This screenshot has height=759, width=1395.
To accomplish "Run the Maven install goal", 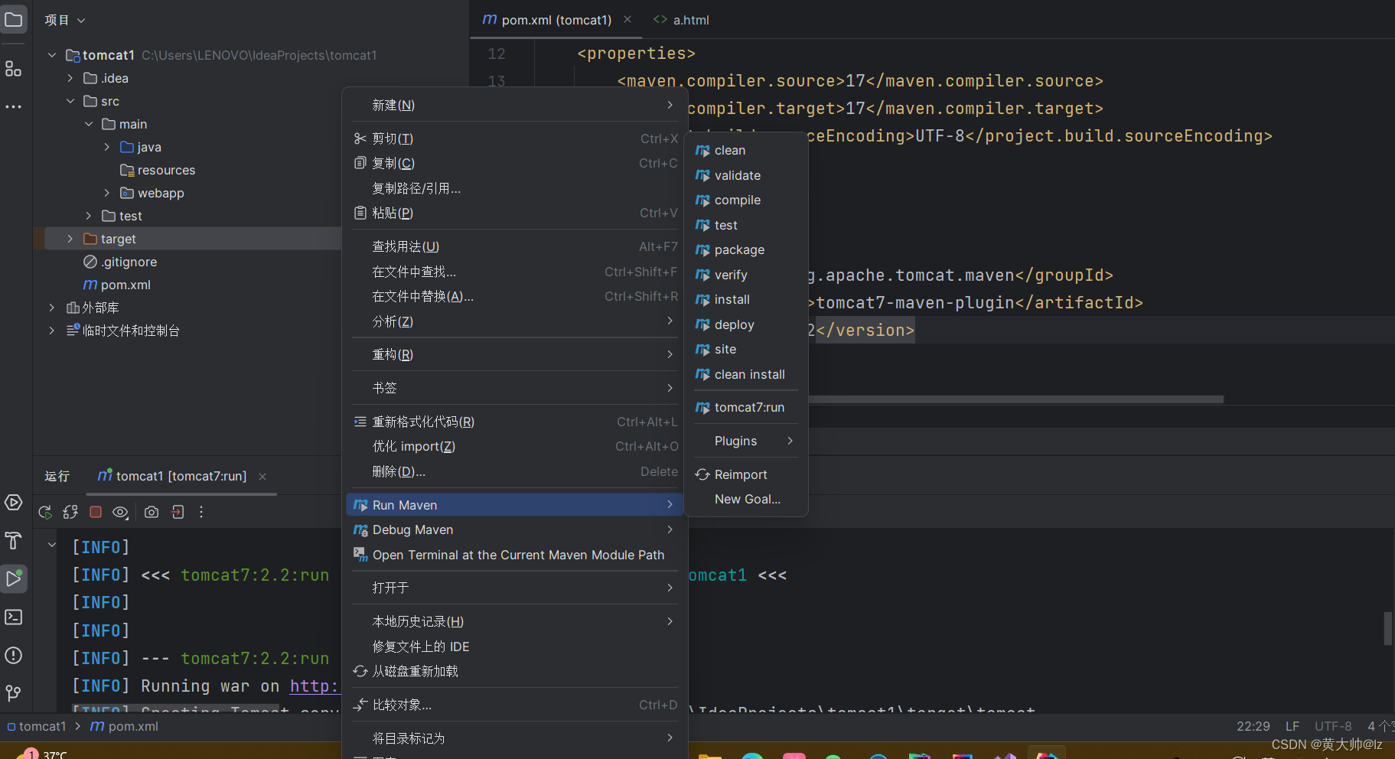I will pyautogui.click(x=746, y=300).
